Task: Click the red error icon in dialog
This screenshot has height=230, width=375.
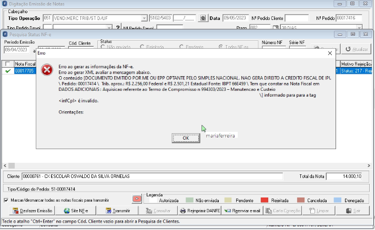Action: 47,70
